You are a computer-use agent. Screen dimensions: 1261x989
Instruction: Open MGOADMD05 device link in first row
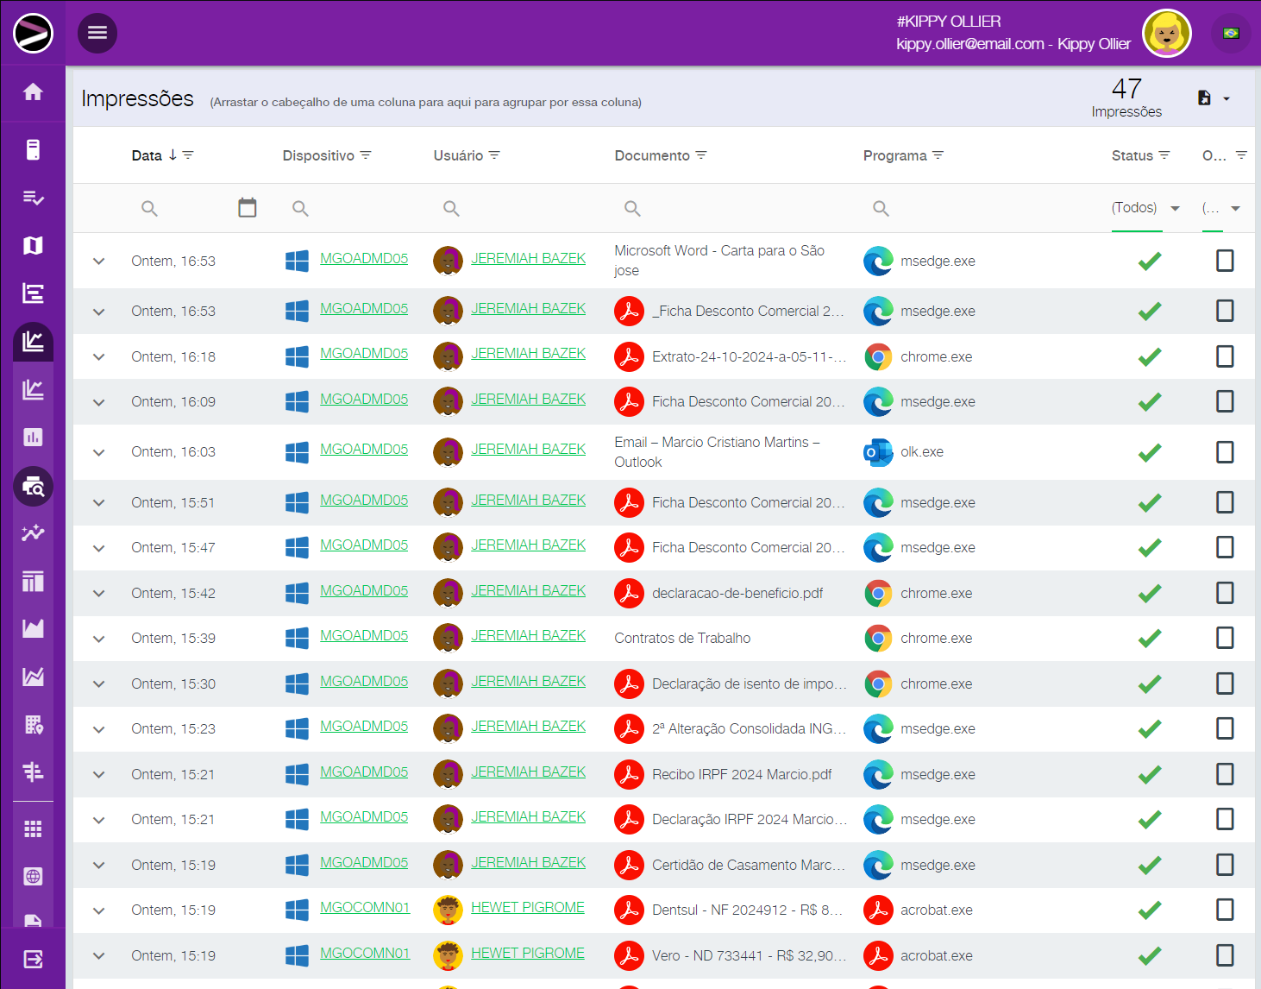(363, 259)
